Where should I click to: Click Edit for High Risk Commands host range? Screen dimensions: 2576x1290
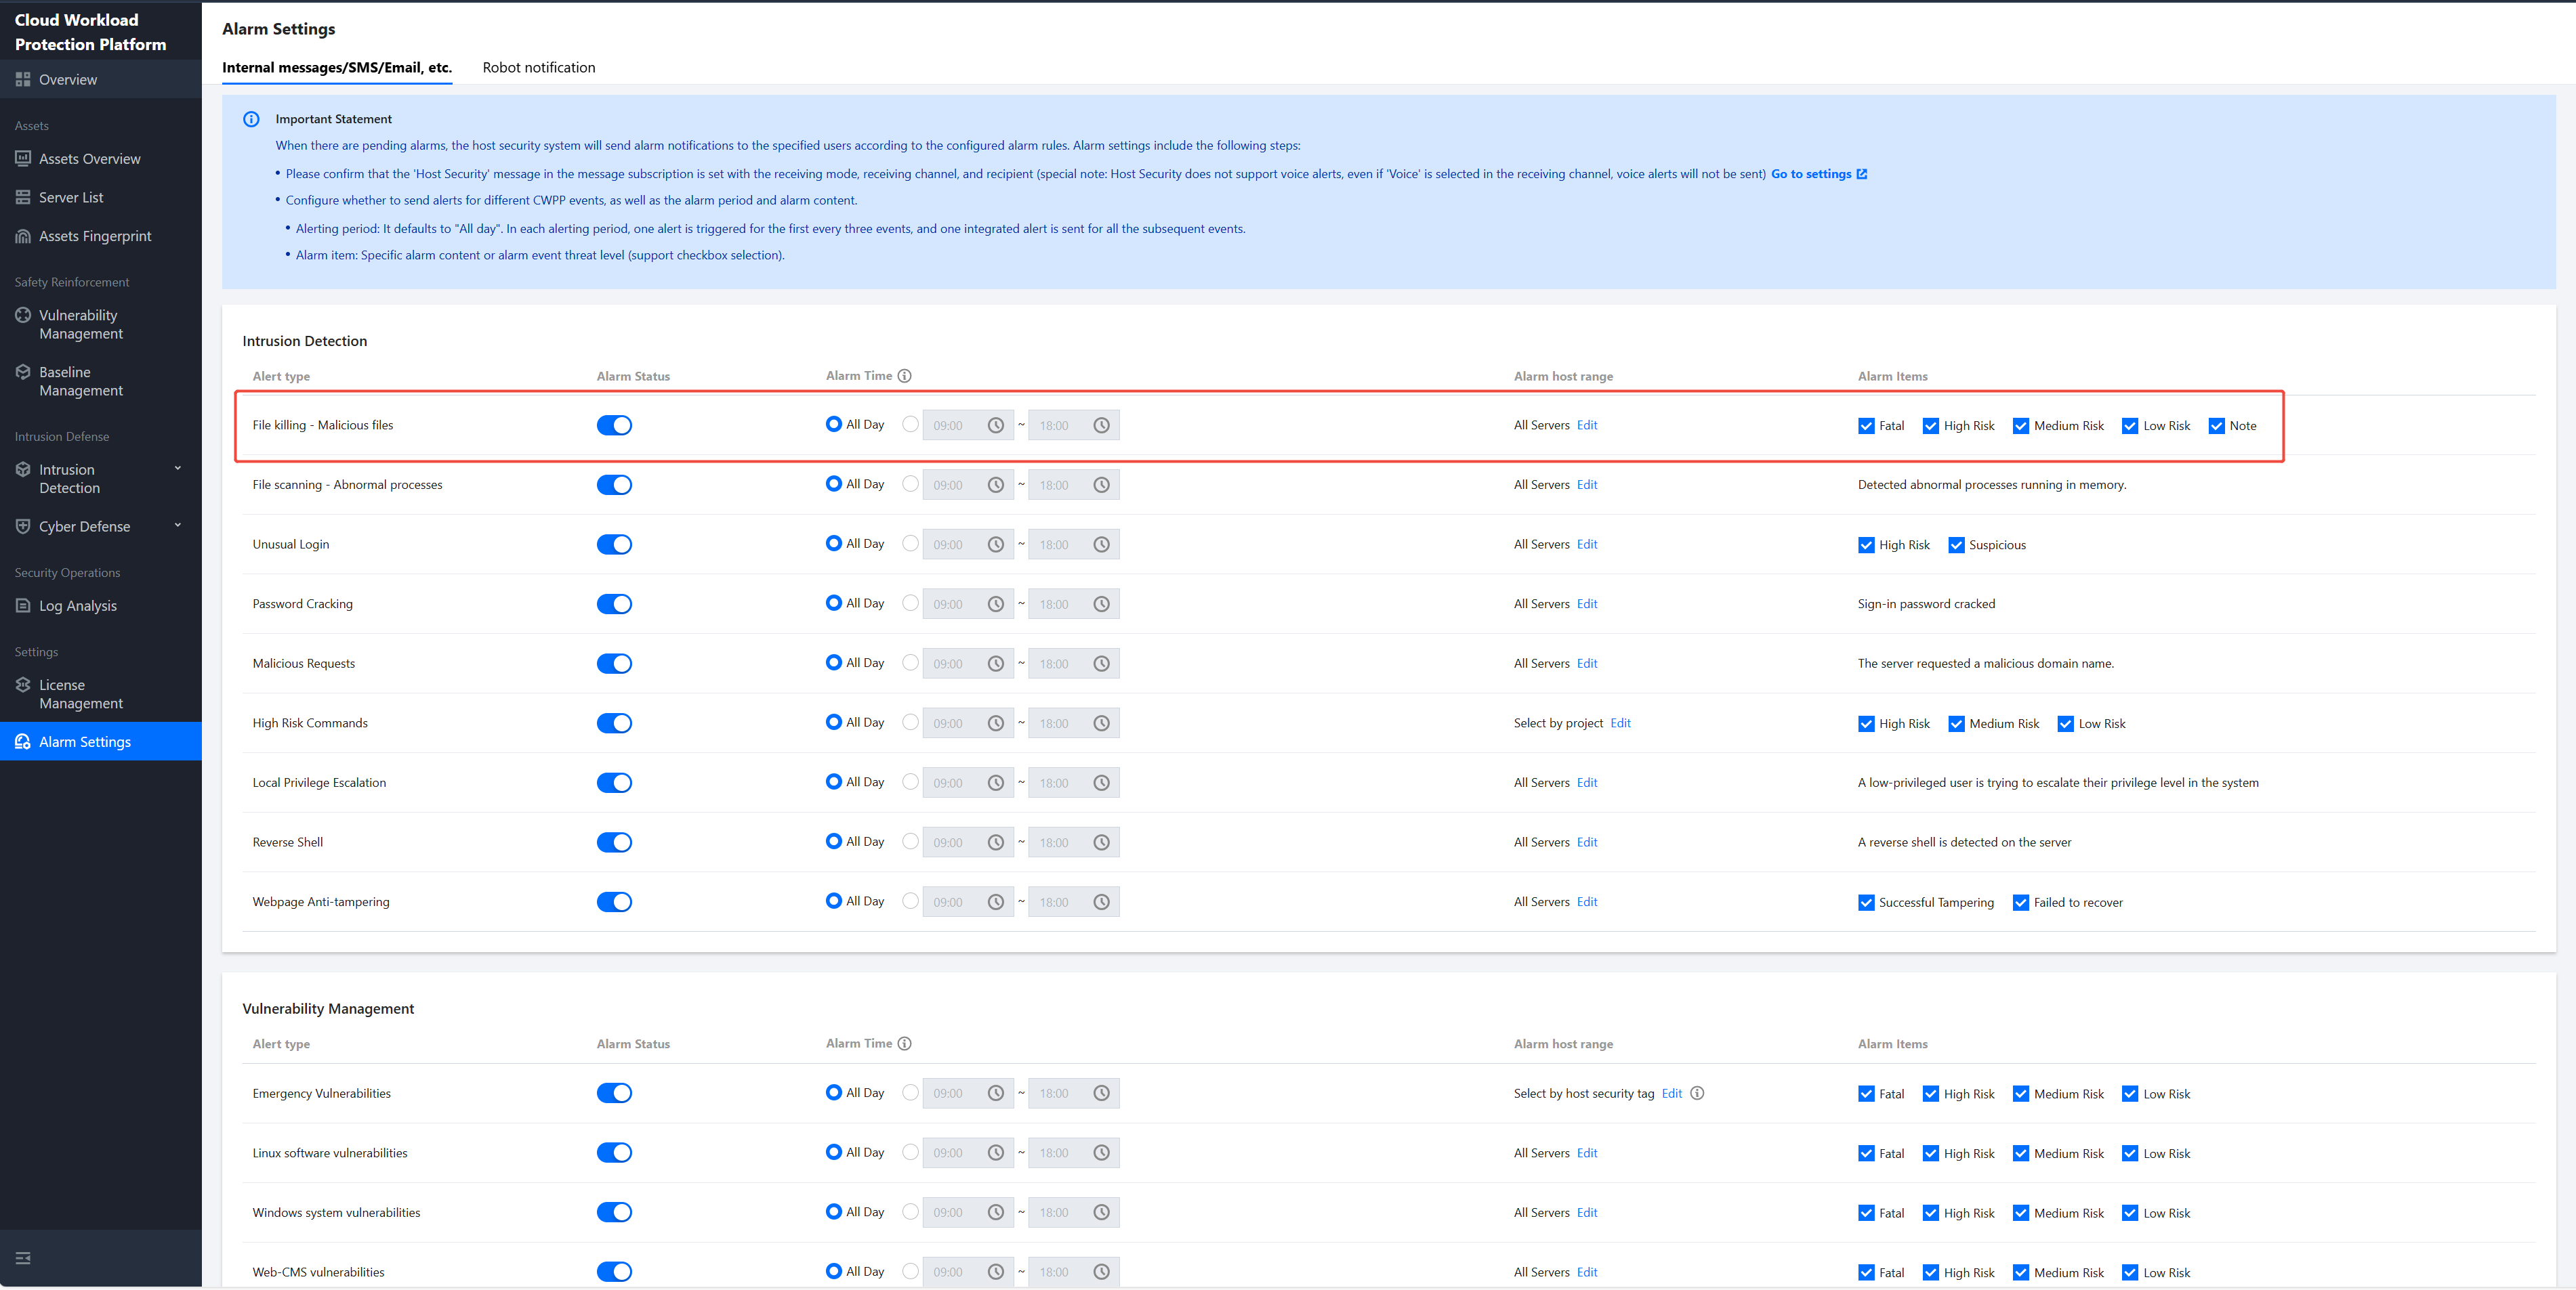coord(1620,723)
